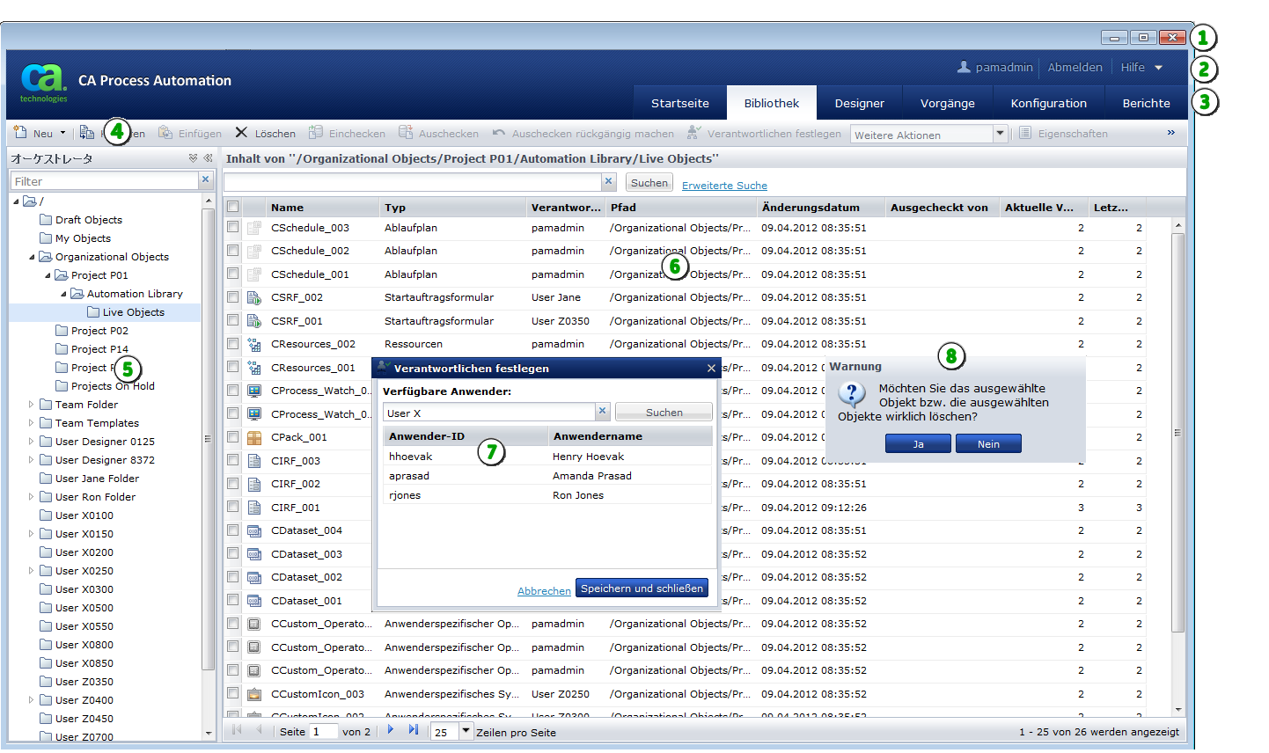Click the Löschen delete icon in toolbar

(241, 133)
